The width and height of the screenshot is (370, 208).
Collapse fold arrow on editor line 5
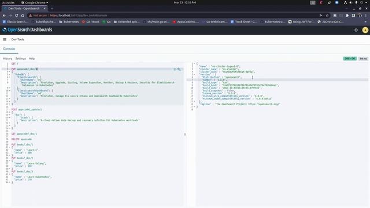(x=9, y=75)
